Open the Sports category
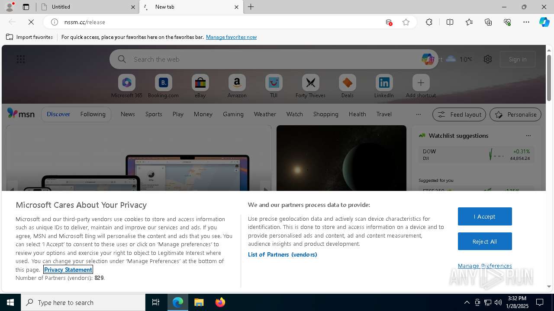Screen dimensions: 554x311 pos(154,114)
